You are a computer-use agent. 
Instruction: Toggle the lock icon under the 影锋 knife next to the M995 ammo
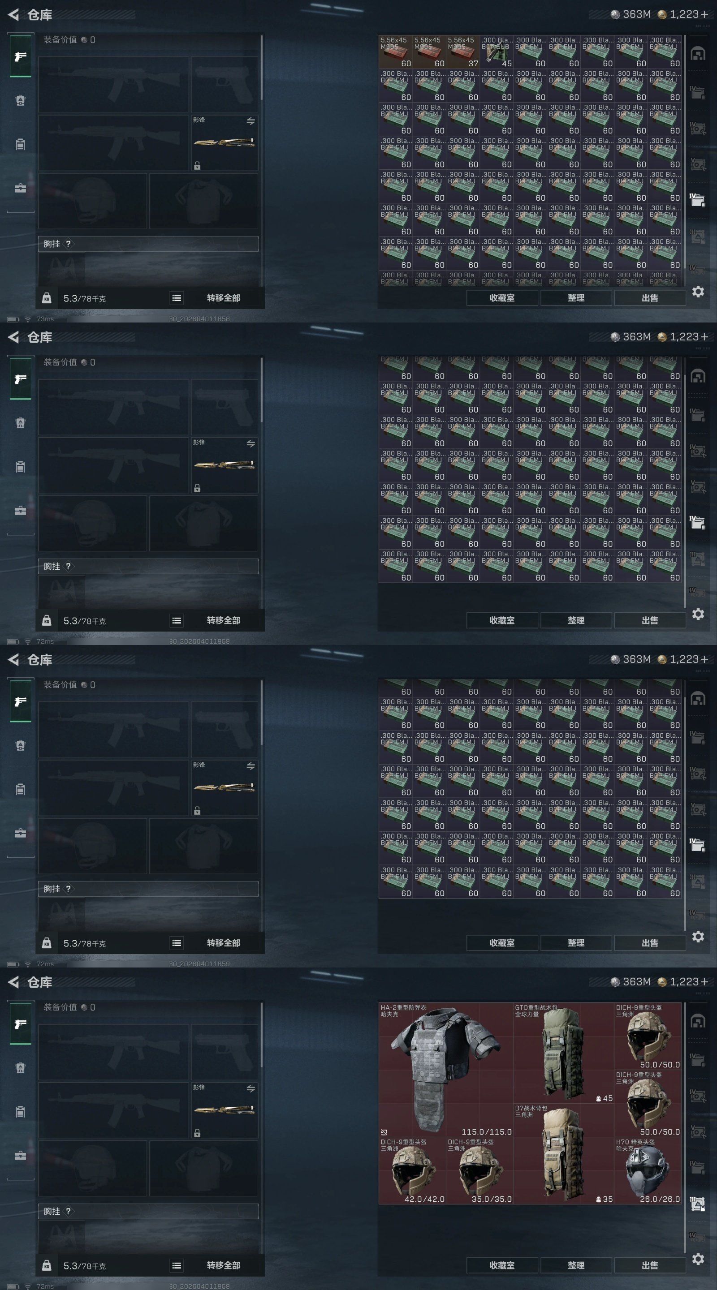pos(198,166)
